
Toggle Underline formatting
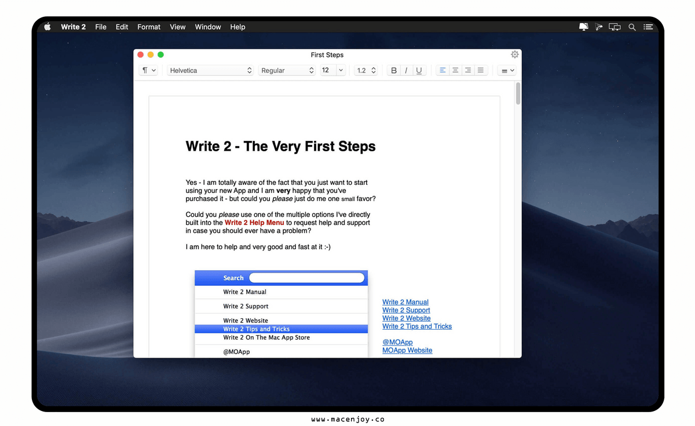[419, 70]
